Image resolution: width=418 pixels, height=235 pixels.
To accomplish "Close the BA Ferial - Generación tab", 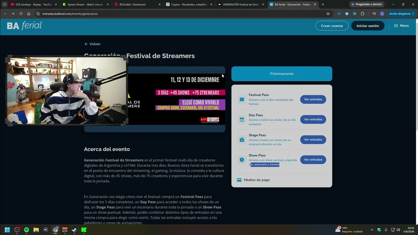I will [315, 5].
